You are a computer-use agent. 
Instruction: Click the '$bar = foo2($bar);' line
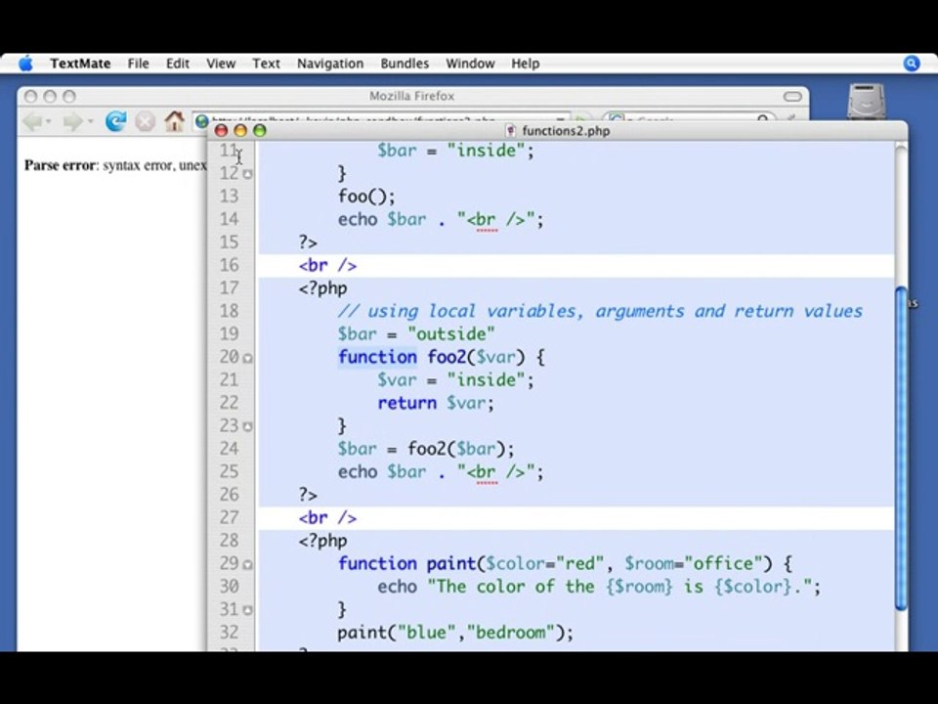click(426, 449)
